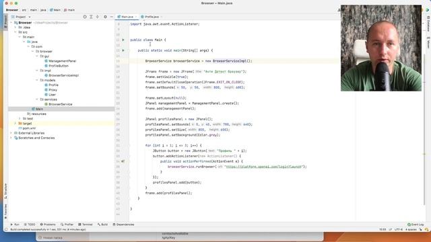Open the Profiler tool window tab
The height and width of the screenshot is (242, 431).
[x=67, y=225]
